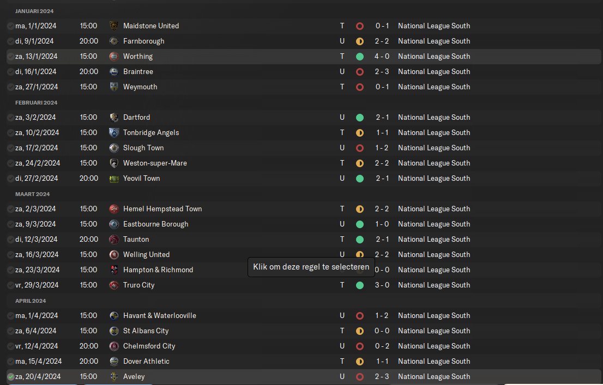The image size is (603, 385).
Task: Click the Farnborough club crest icon
Action: (x=114, y=41)
